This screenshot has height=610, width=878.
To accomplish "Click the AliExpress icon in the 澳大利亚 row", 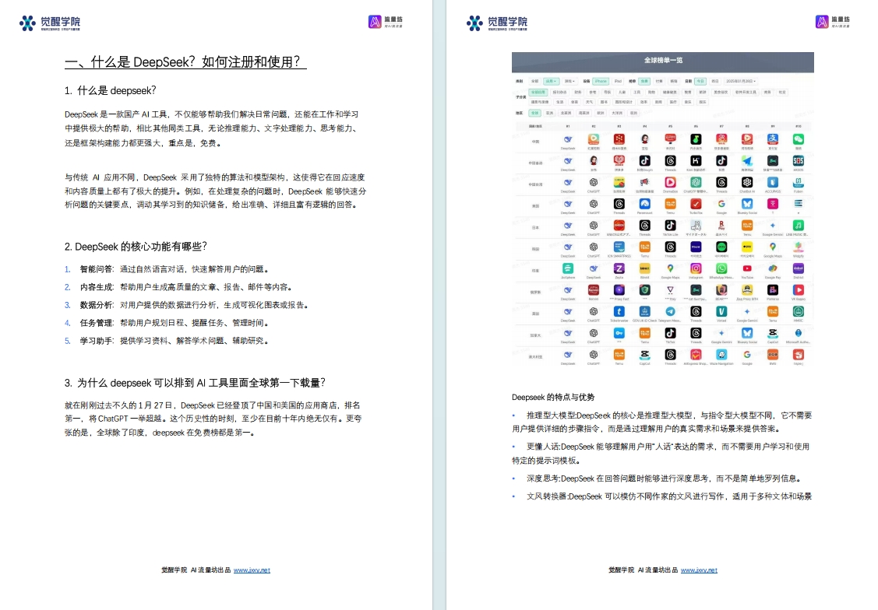I will pos(696,355).
